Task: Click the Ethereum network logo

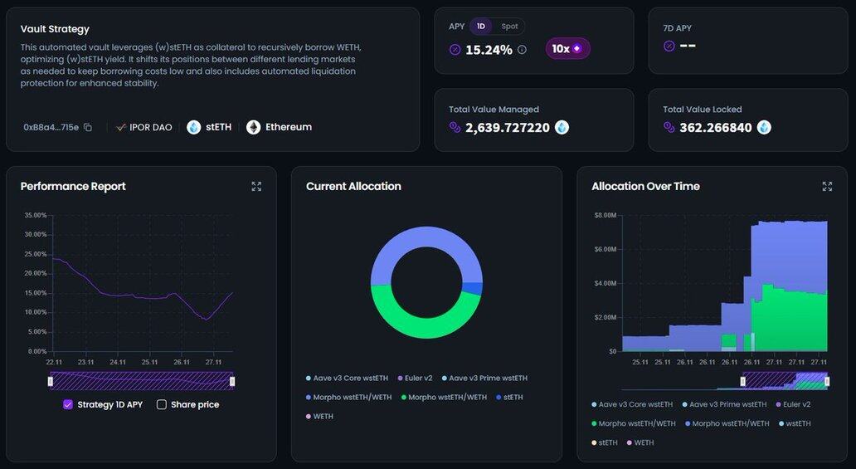Action: (x=253, y=128)
